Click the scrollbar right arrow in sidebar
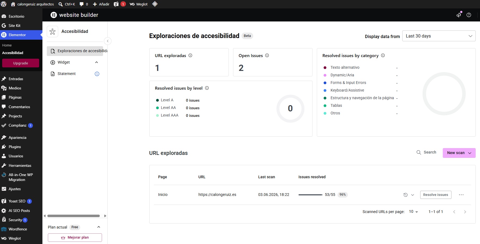The width and height of the screenshot is (480, 244). [105, 216]
